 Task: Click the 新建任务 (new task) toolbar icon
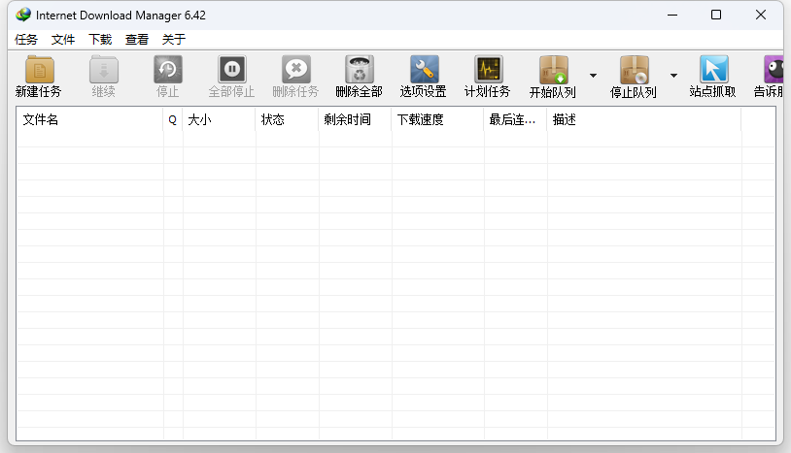[39, 70]
